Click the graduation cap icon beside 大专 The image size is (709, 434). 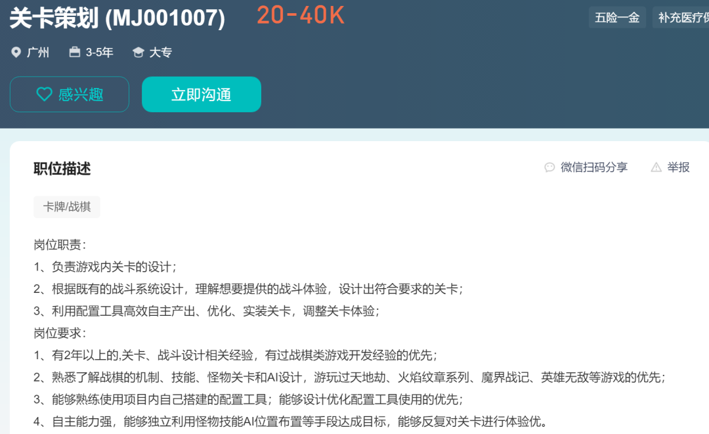pyautogui.click(x=138, y=52)
